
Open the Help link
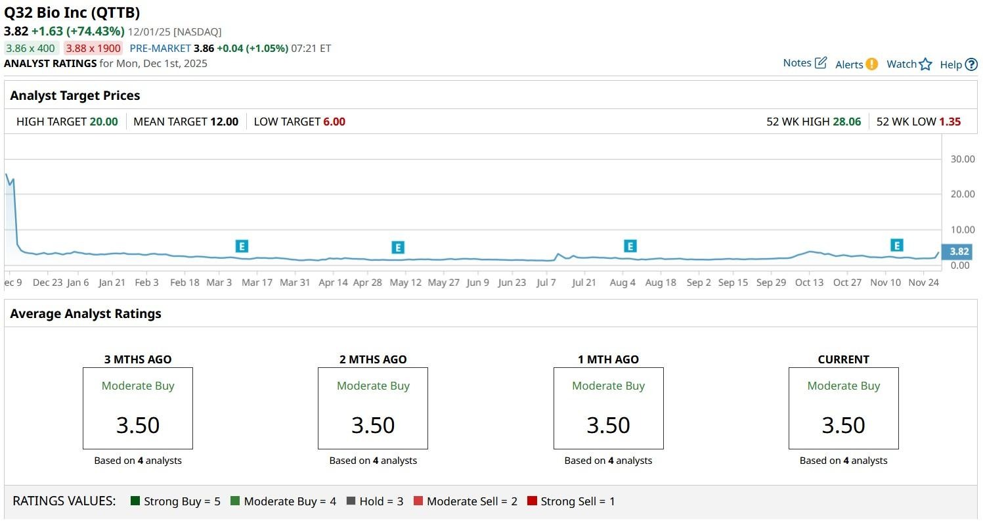coord(951,64)
